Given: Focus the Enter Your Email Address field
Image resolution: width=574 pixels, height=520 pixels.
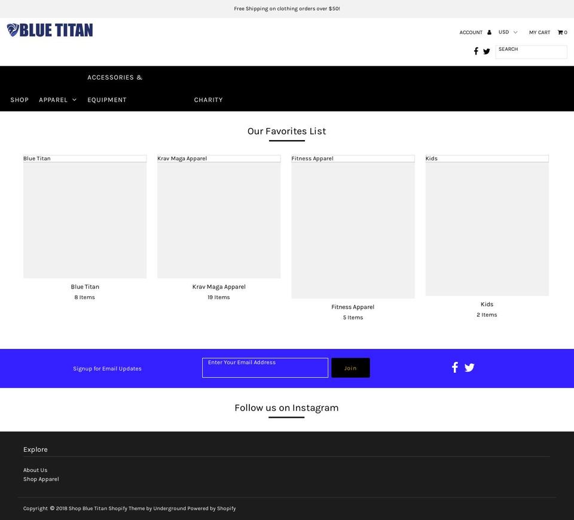Looking at the screenshot, I should (x=265, y=367).
